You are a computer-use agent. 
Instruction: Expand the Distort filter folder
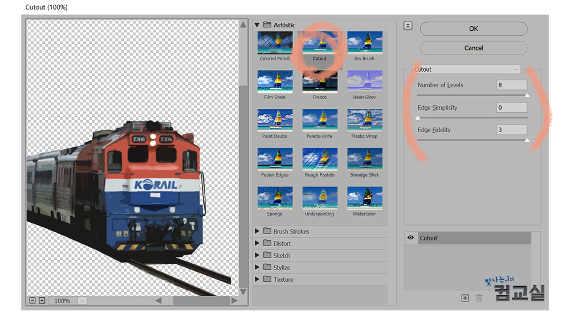[x=257, y=243]
